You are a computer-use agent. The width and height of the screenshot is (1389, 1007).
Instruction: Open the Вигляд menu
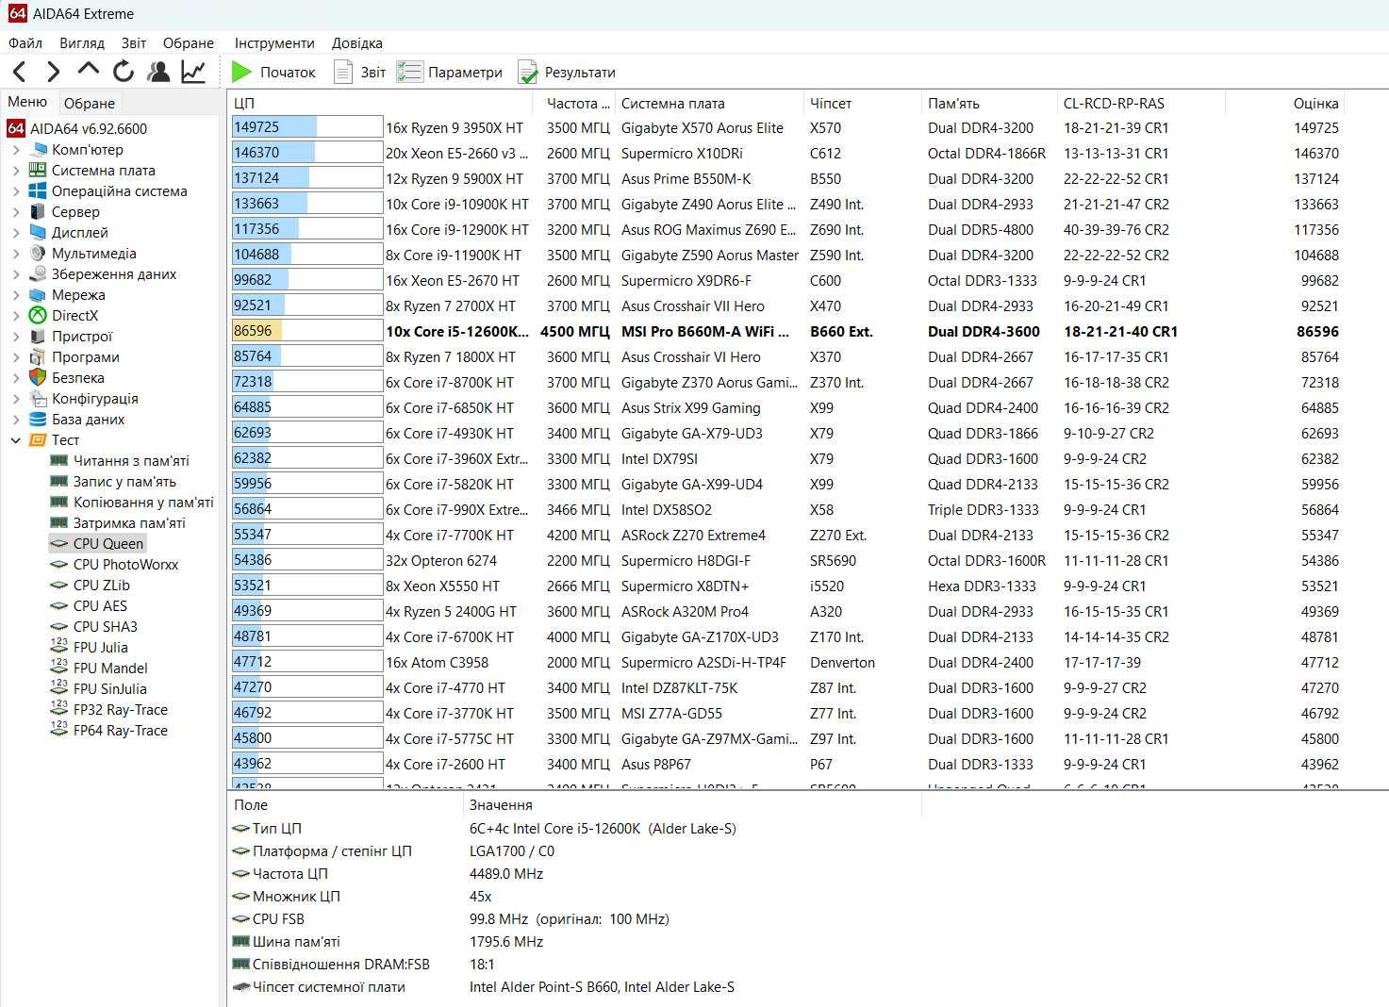point(82,43)
